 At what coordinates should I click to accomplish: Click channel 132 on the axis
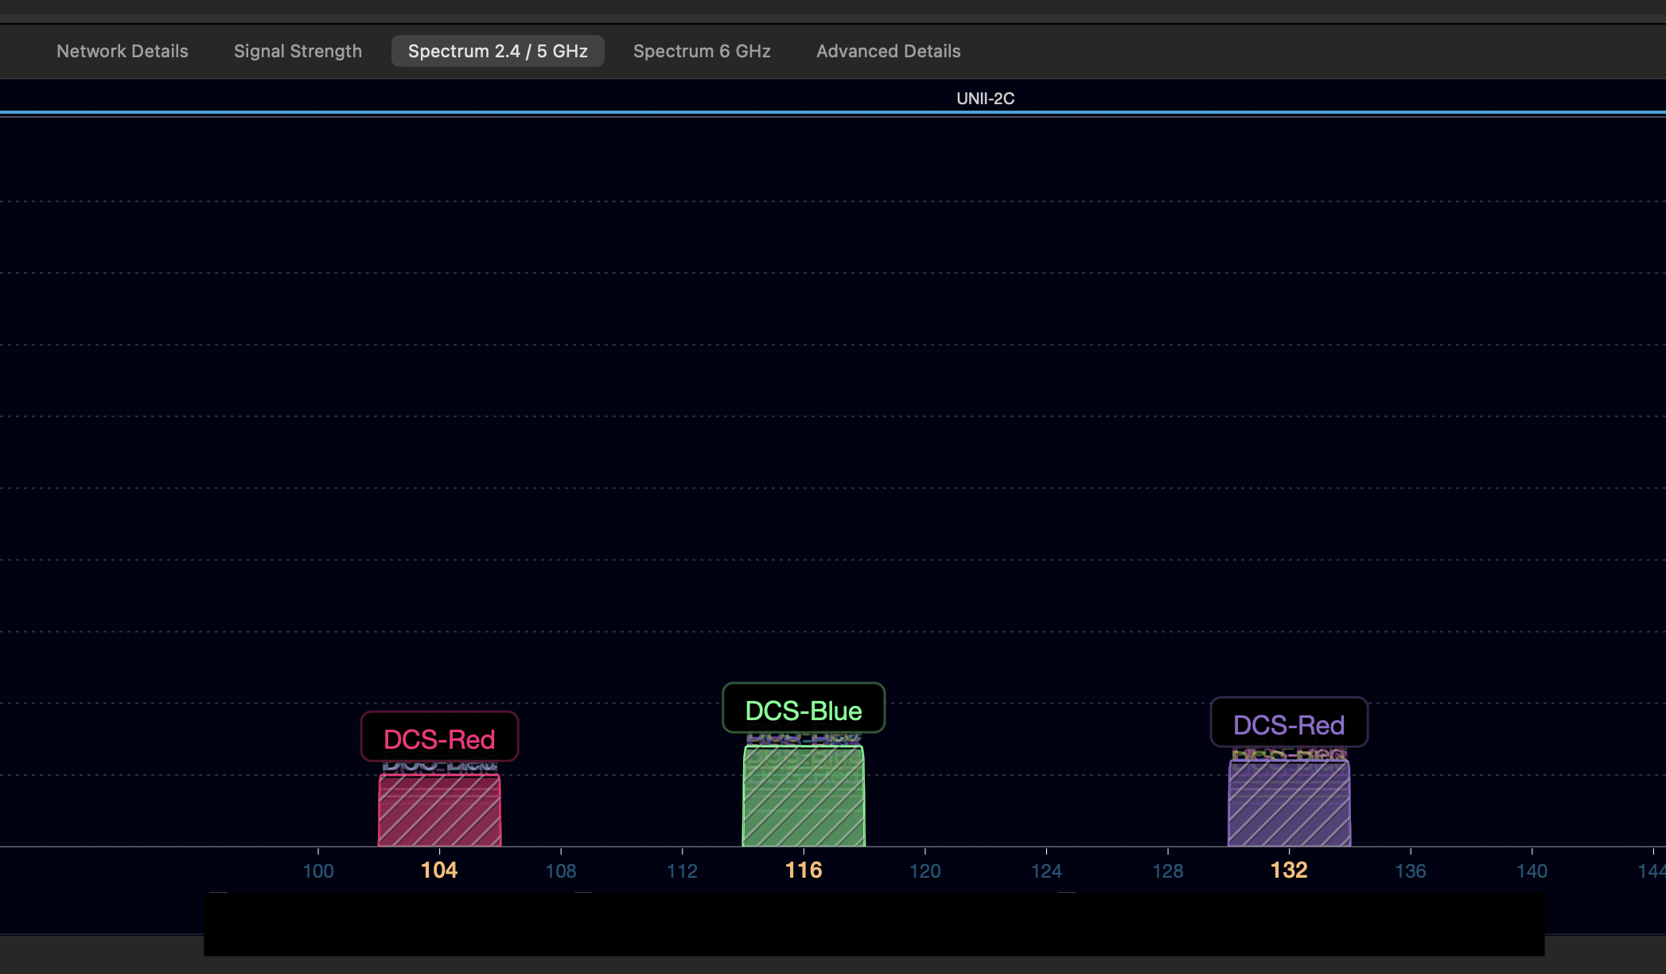point(1289,871)
